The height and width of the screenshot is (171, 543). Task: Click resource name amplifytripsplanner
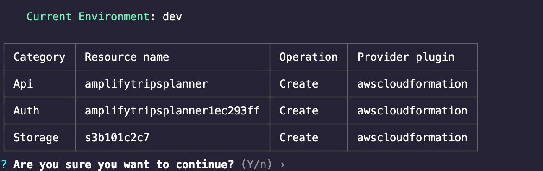pos(146,84)
